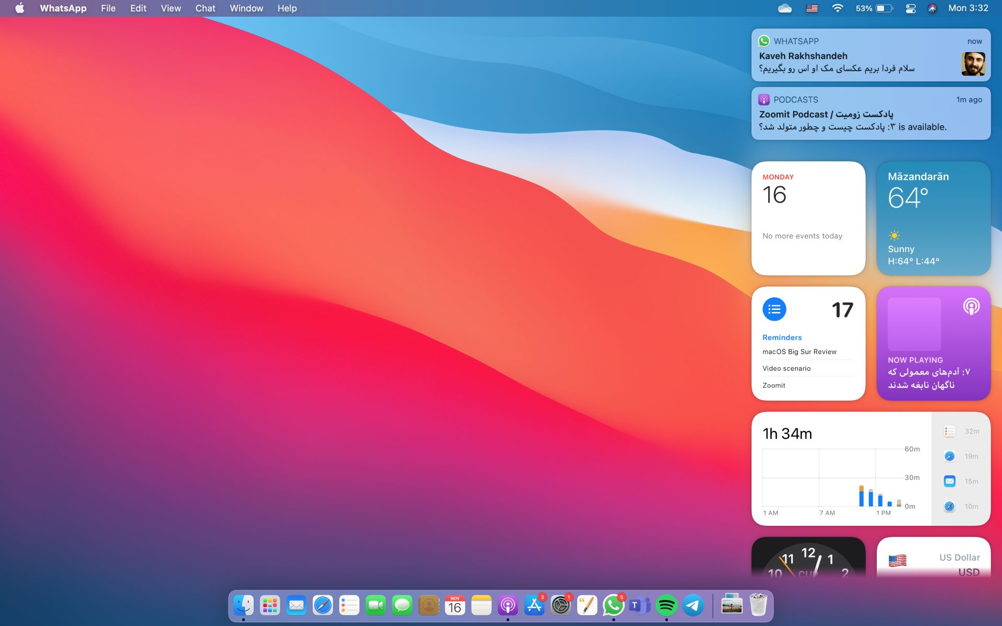Open input source flag menu
This screenshot has height=626, width=1002.
812,8
